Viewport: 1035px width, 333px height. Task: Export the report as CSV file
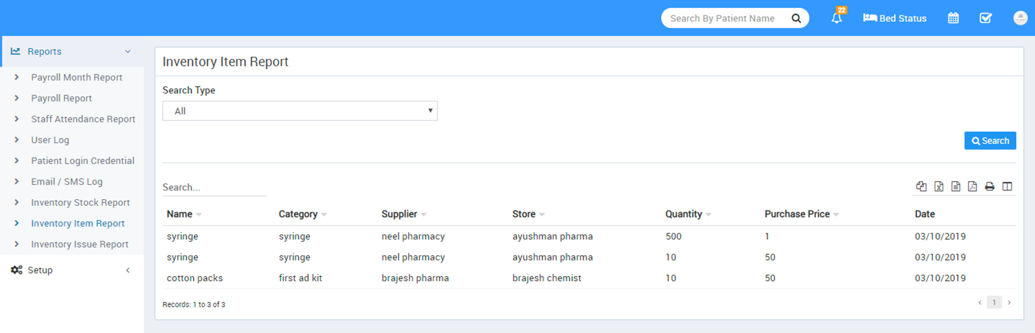[x=956, y=186]
